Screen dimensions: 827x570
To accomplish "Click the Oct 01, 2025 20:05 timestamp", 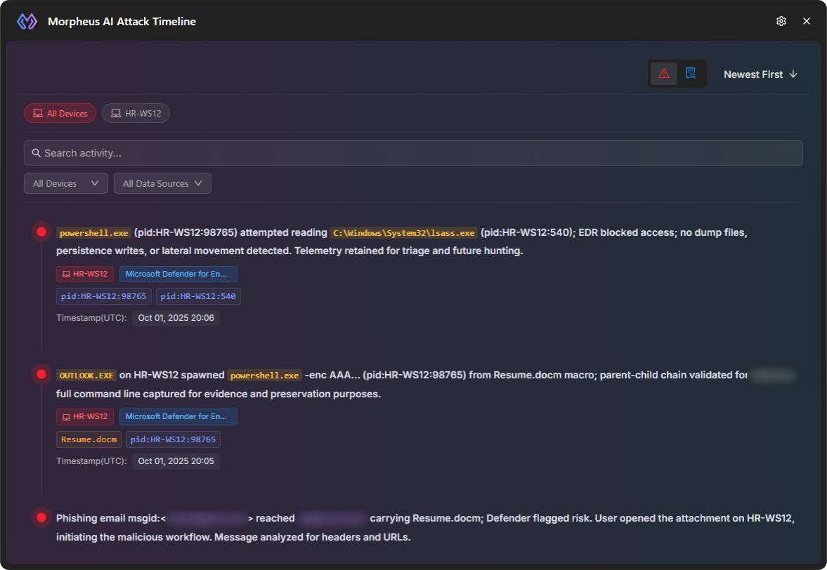I will [x=176, y=461].
